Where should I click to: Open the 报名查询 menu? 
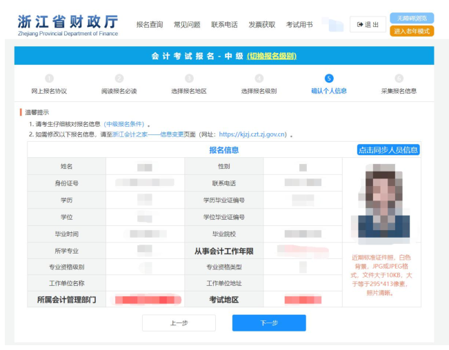(x=150, y=25)
